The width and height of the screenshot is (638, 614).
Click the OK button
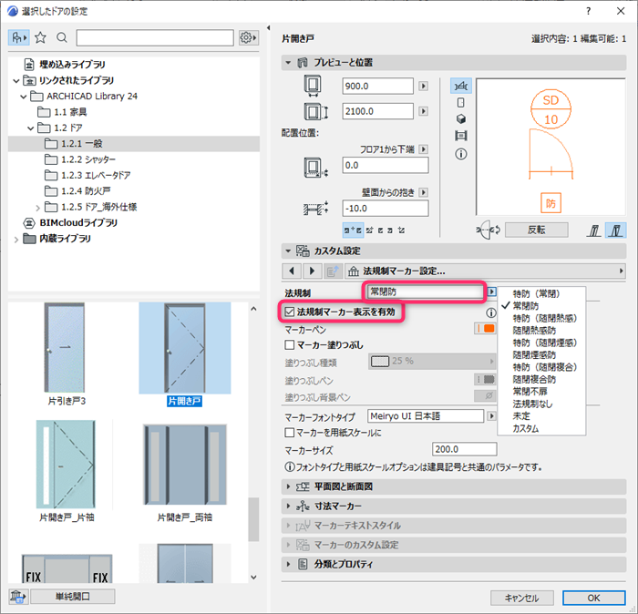pos(593,598)
